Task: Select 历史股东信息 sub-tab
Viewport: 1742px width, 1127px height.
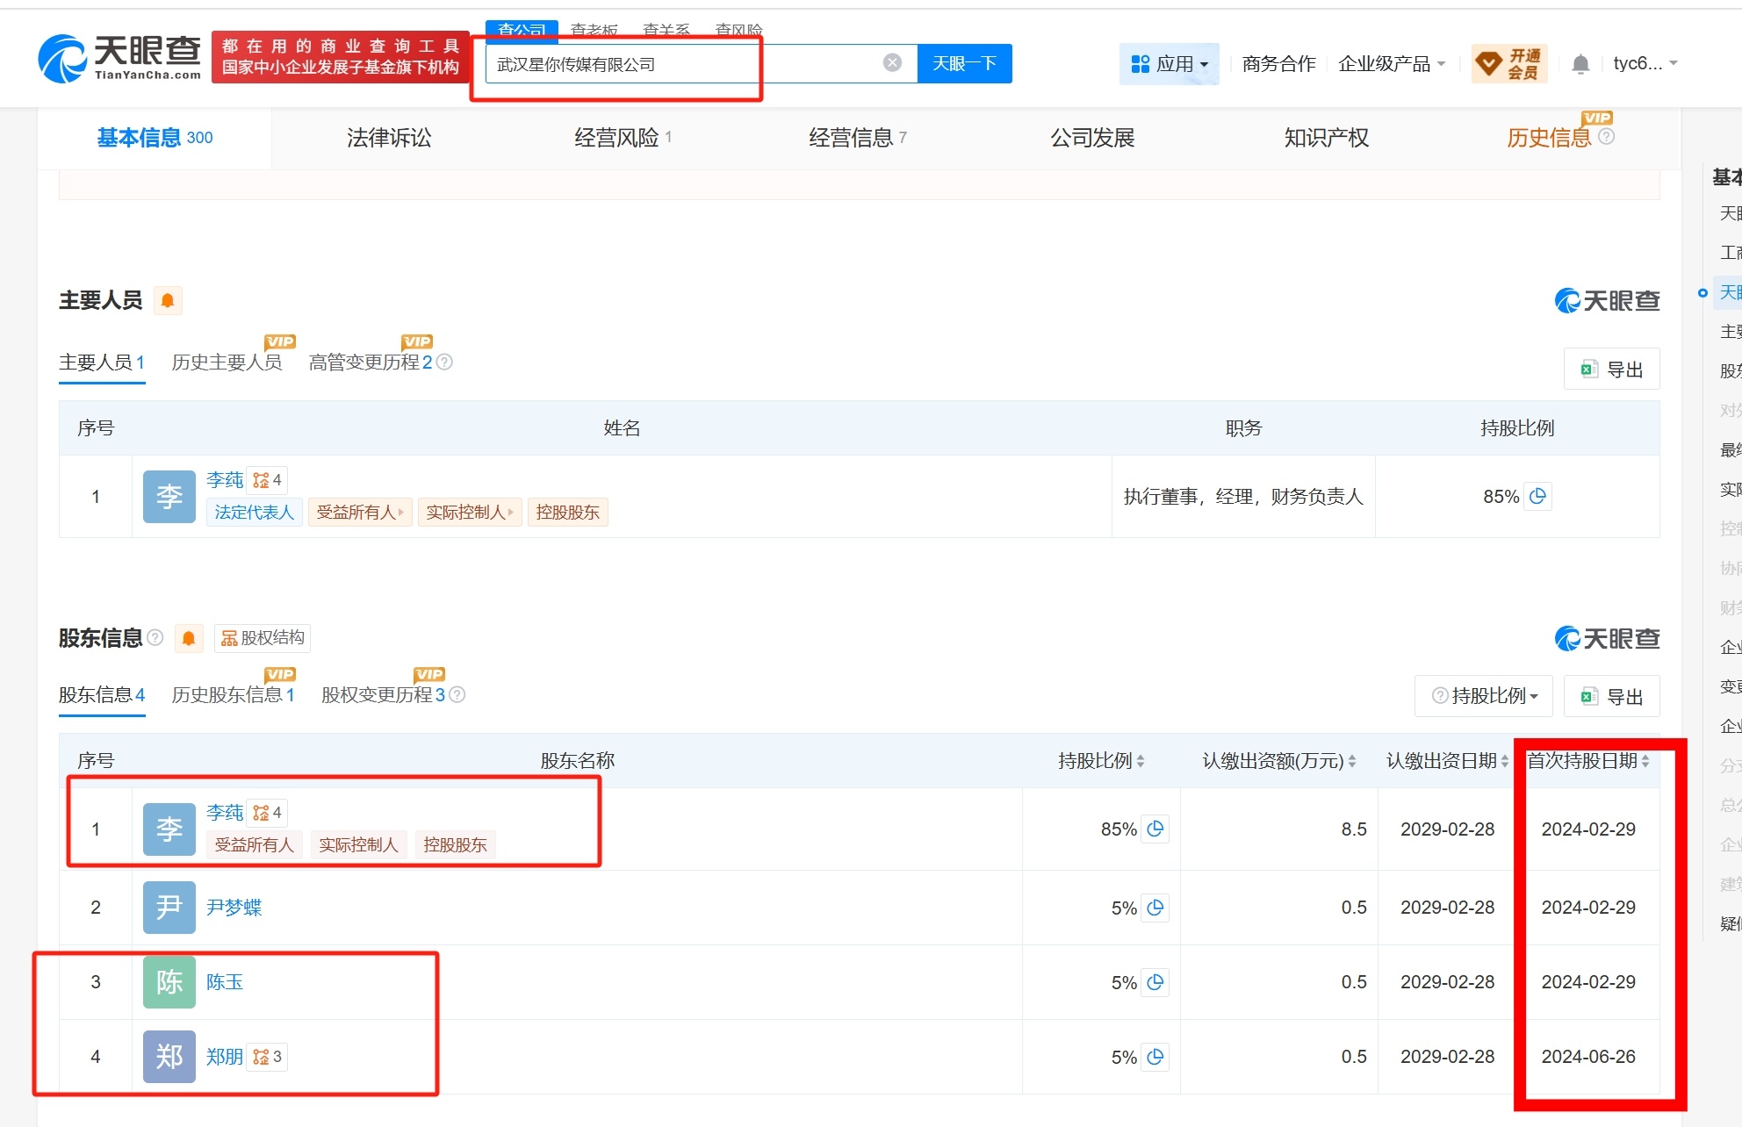Action: pos(233,695)
